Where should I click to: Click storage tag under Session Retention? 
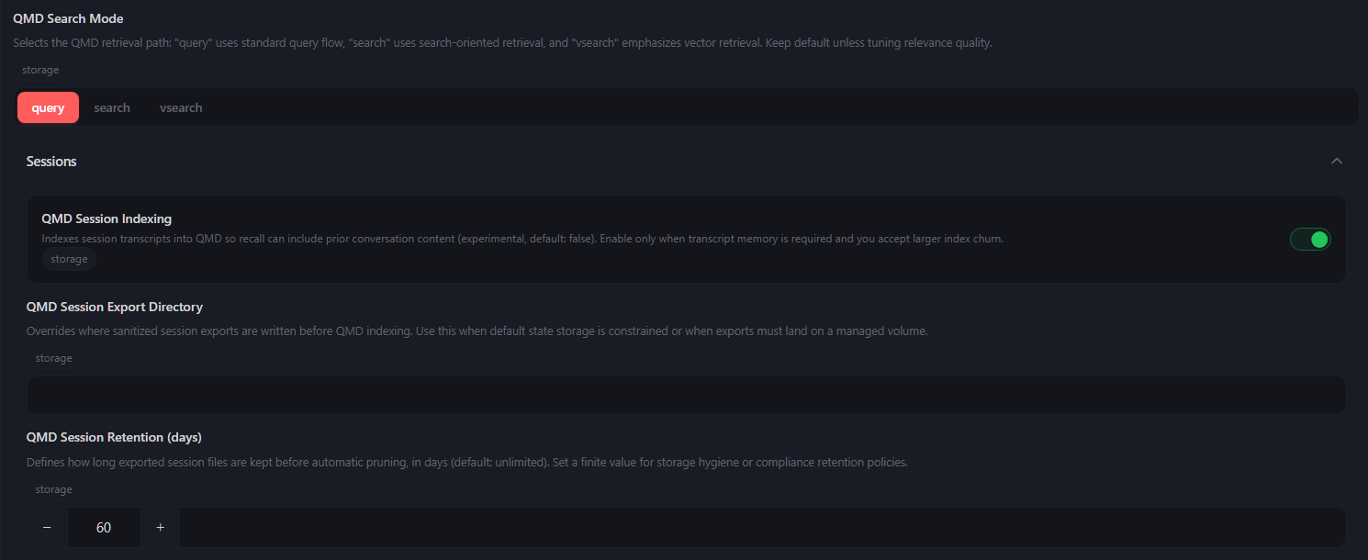[53, 489]
